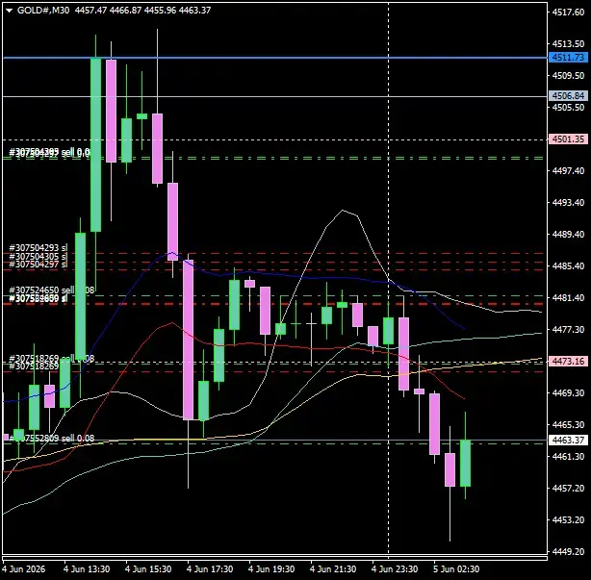
Task: Click the 4481.40 value on price scale
Action: [568, 297]
